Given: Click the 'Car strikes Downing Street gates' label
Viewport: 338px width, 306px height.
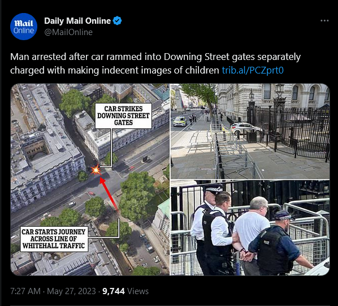Looking at the screenshot, I should pyautogui.click(x=123, y=116).
